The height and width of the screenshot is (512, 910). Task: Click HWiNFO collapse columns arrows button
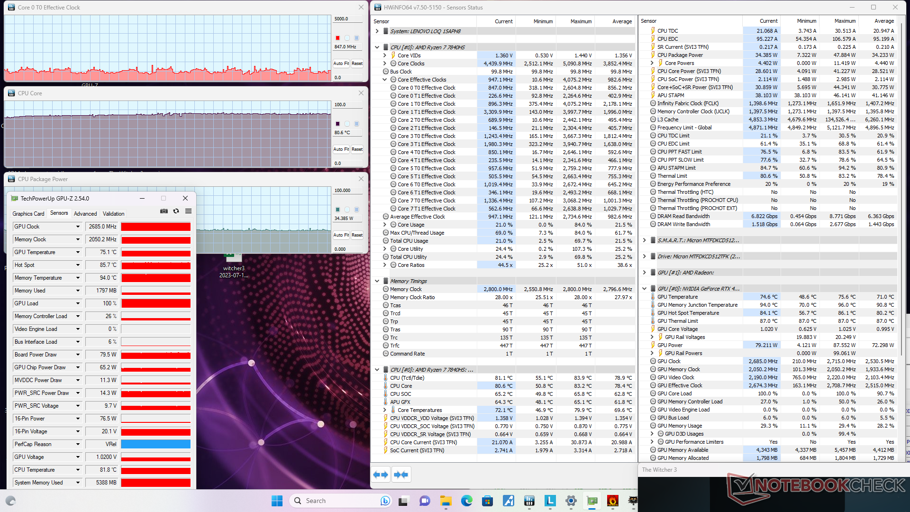pyautogui.click(x=401, y=475)
